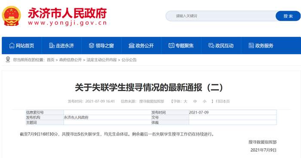Click the 打印本页 print link
Viewport: 301px width, 158px height.
point(223,101)
